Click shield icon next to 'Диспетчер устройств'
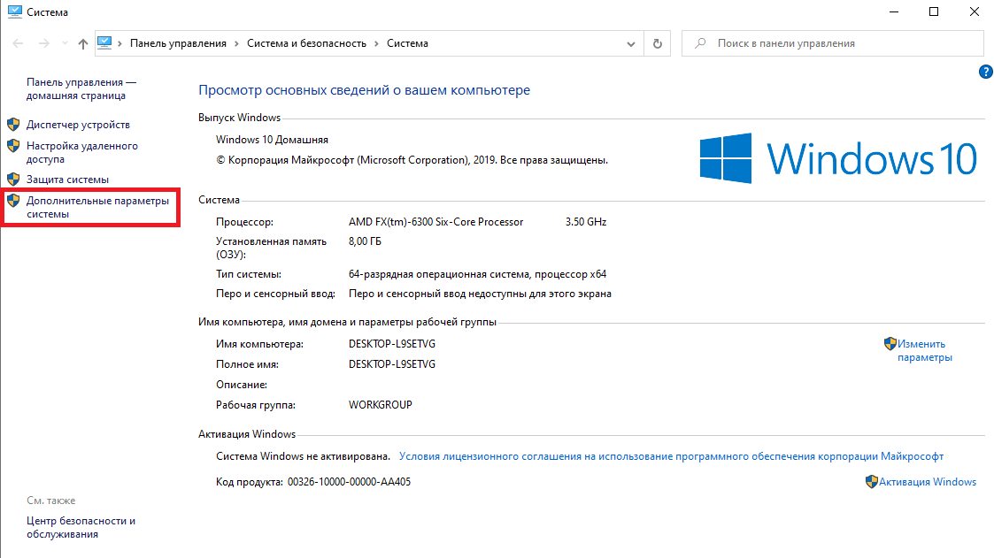Screen dimensions: 994x558 (13, 124)
